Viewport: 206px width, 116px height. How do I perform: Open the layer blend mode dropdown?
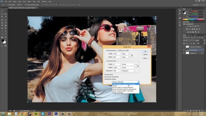tap(189, 40)
